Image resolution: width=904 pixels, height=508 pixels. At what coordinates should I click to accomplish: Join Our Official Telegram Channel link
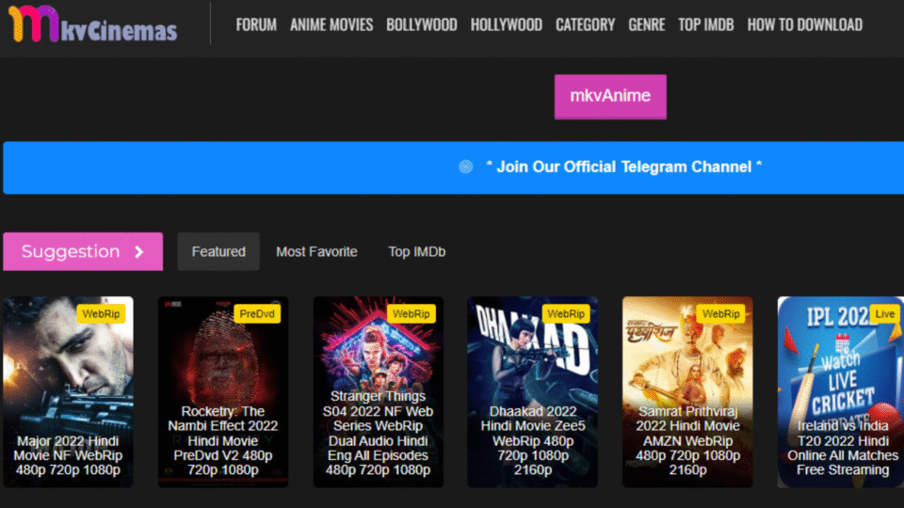point(623,167)
